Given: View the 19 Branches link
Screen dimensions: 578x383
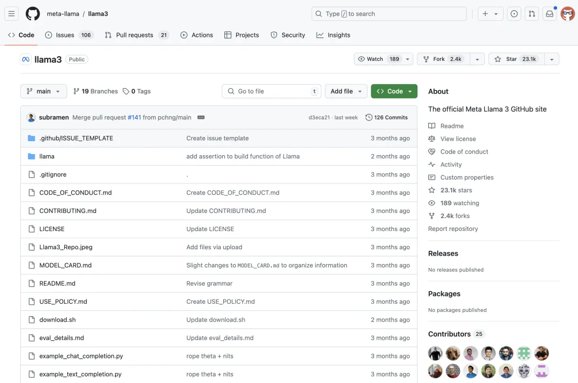Looking at the screenshot, I should (95, 91).
